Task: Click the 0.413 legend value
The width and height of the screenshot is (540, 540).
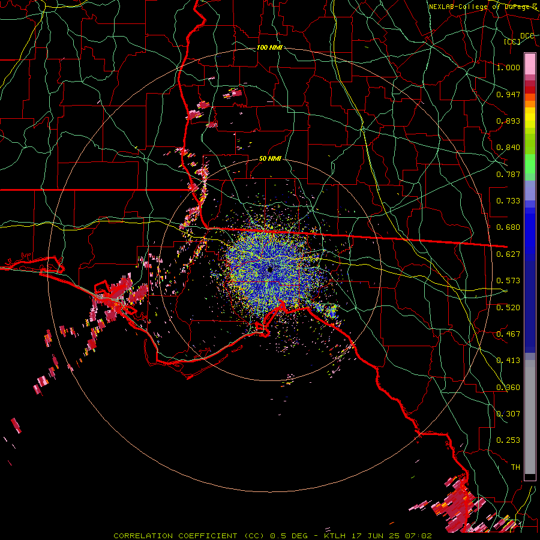Action: (508, 361)
